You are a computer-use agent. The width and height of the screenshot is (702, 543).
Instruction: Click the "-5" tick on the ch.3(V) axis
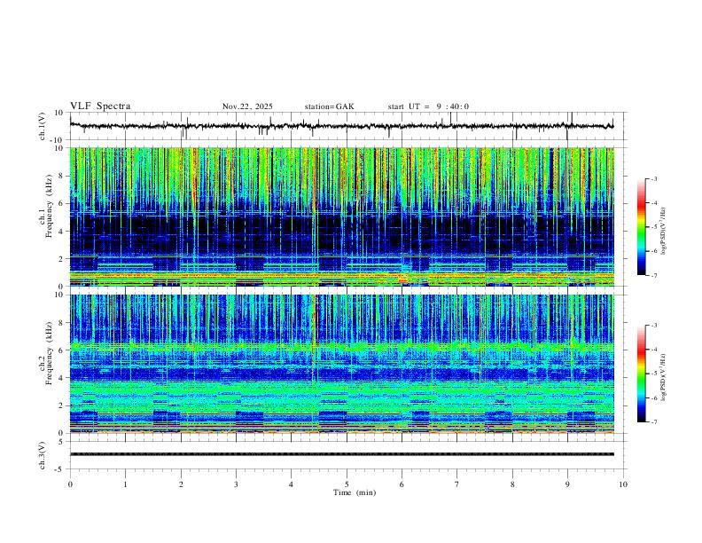pos(60,469)
